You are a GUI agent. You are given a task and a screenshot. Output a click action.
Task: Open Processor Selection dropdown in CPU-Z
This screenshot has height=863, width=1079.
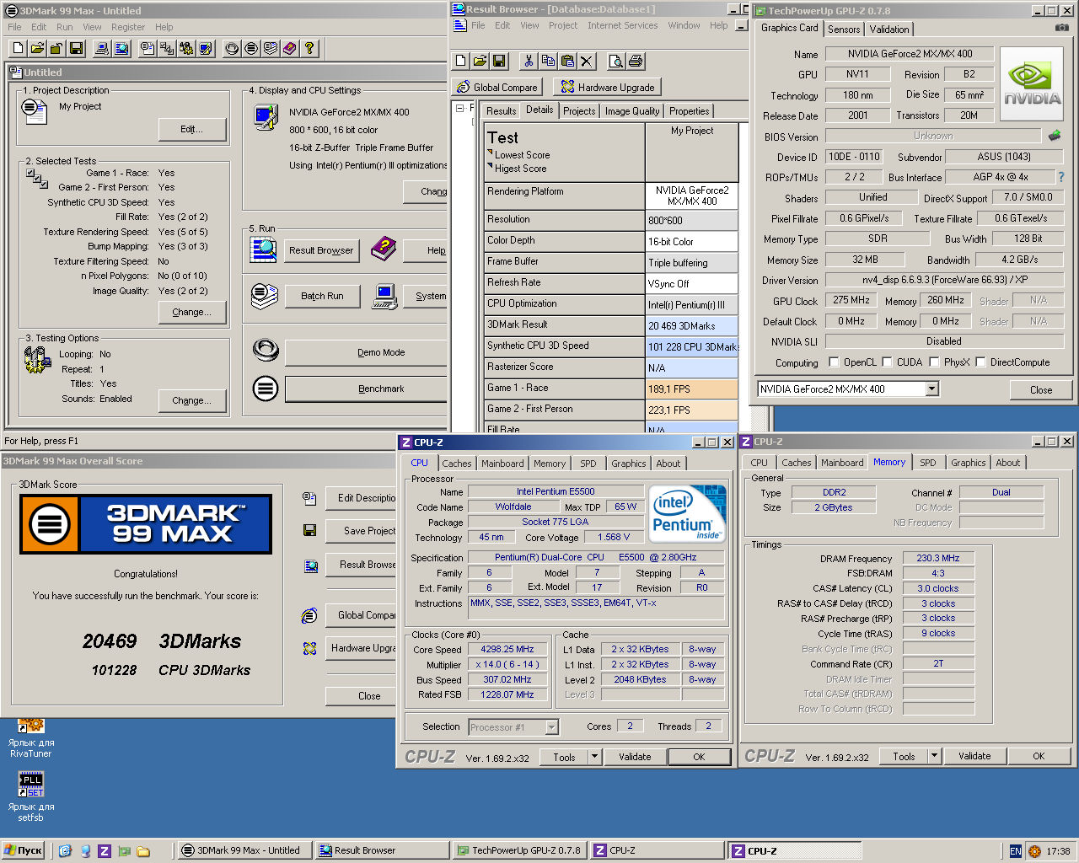pos(551,726)
